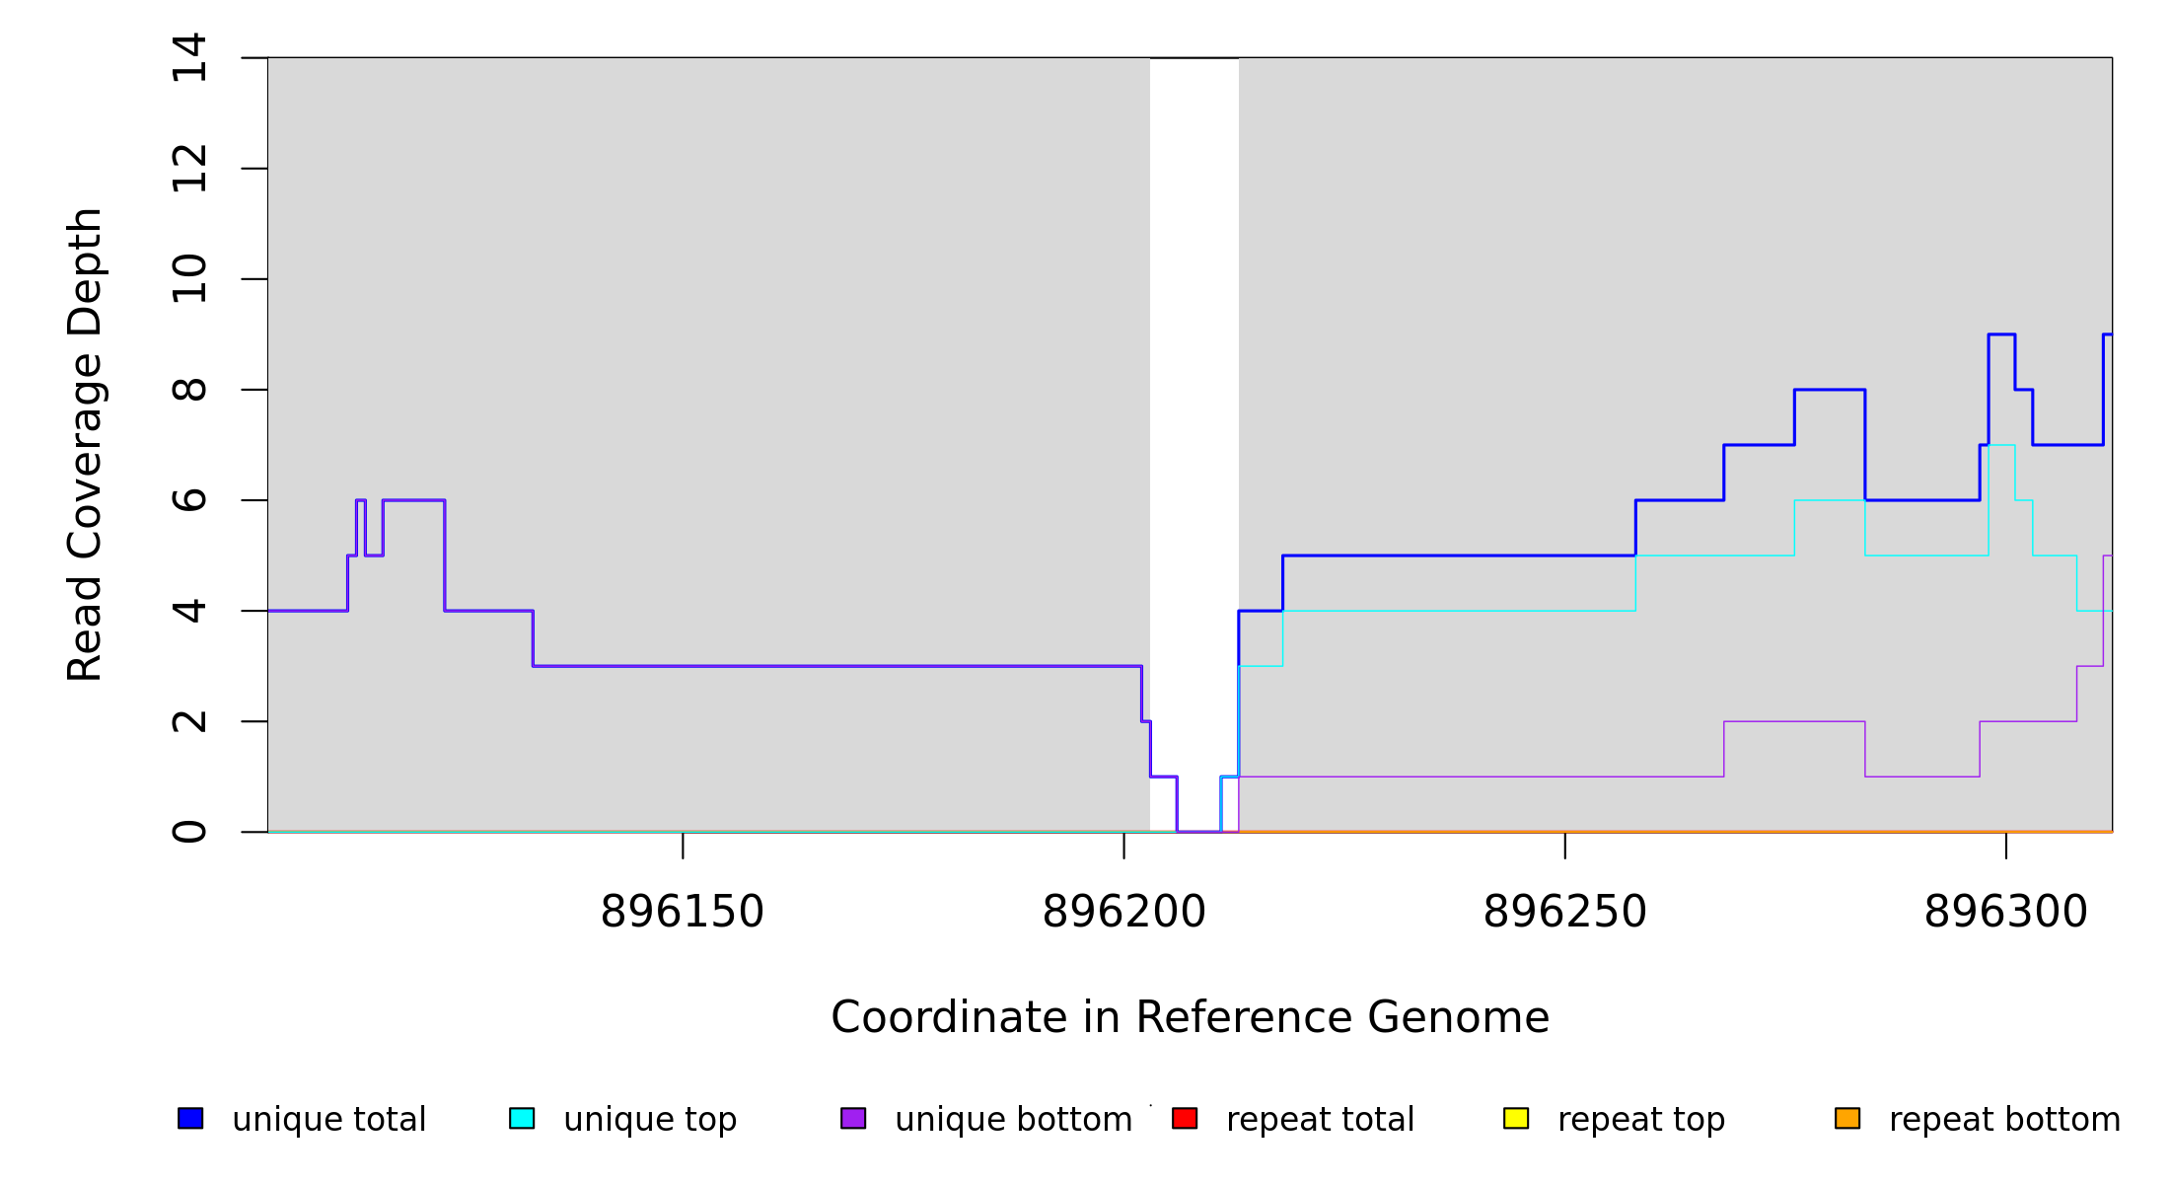Click the cyan 'unique top' legend swatch
2170x1184 pixels.
tap(522, 1118)
